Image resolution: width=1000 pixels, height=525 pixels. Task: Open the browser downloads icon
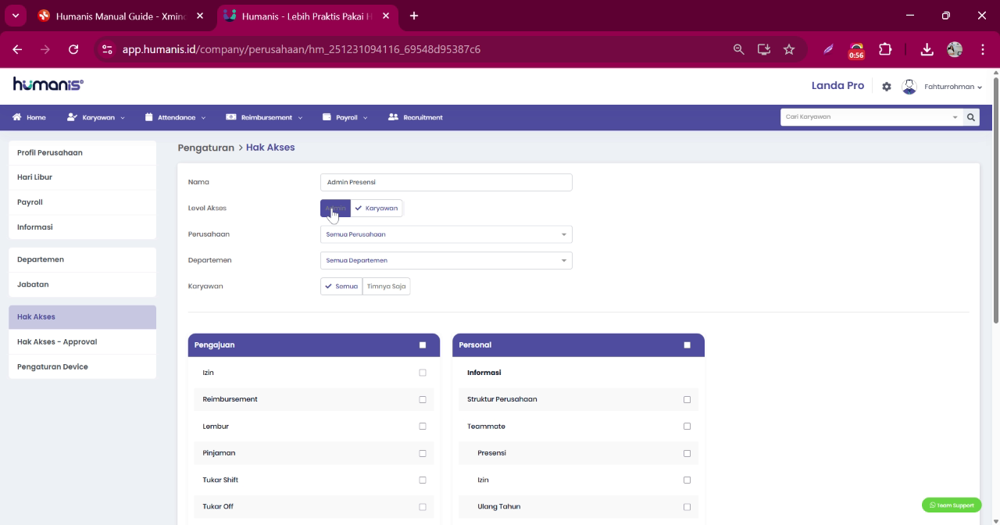tap(927, 49)
